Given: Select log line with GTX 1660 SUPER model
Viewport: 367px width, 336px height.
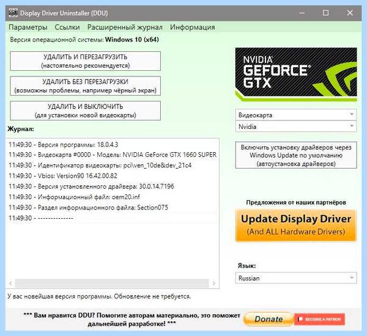Looking at the screenshot, I should (x=112, y=155).
